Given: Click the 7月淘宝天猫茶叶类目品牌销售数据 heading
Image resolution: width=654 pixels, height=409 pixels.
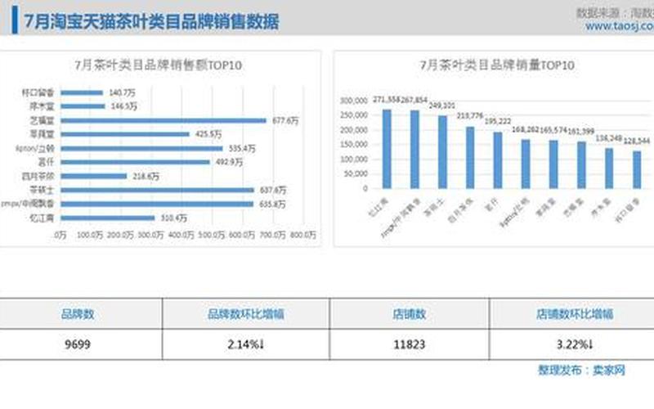Looking at the screenshot, I should (151, 22).
